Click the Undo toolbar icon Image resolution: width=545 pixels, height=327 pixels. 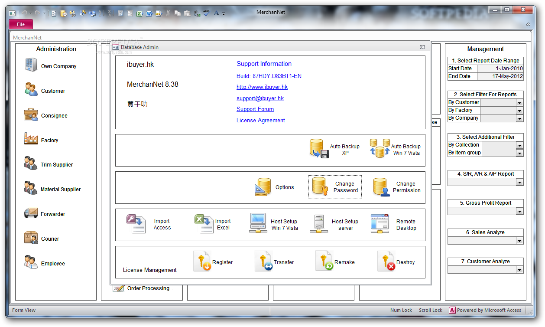[x=24, y=13]
